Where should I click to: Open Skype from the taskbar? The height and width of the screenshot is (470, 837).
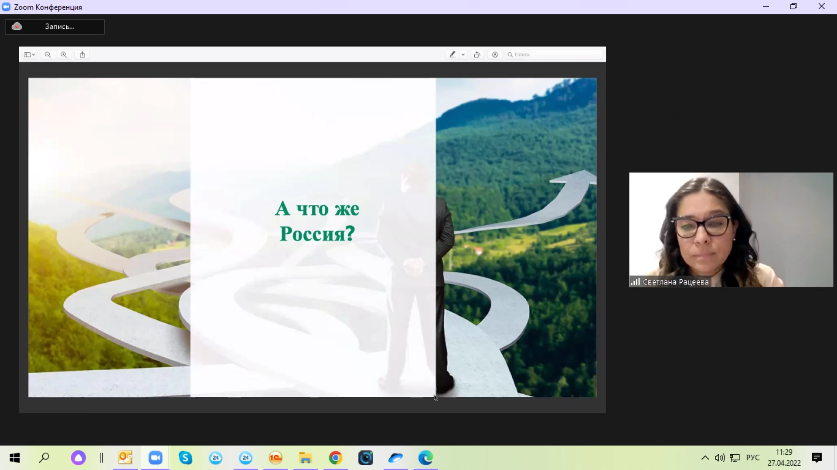[185, 458]
